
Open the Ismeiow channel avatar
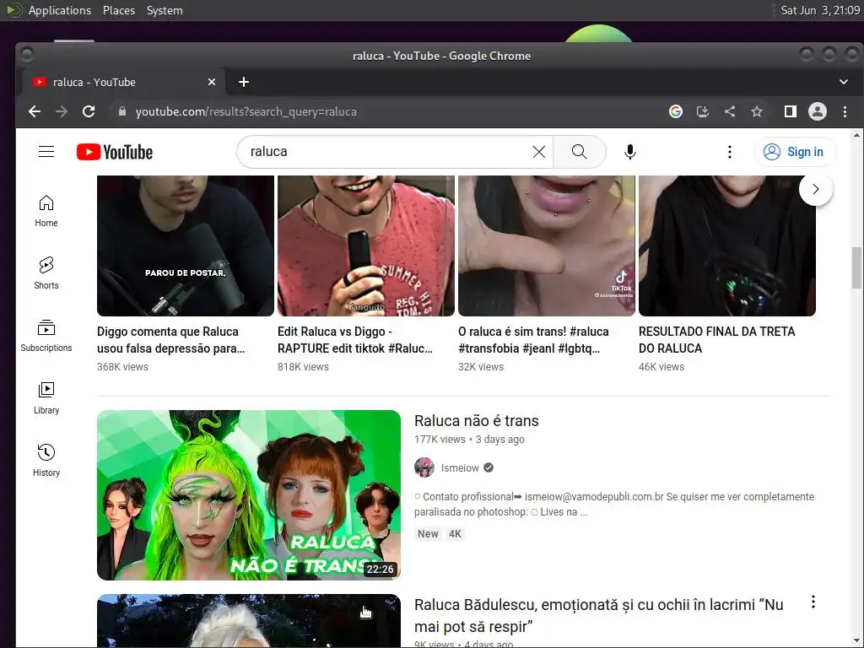click(424, 467)
